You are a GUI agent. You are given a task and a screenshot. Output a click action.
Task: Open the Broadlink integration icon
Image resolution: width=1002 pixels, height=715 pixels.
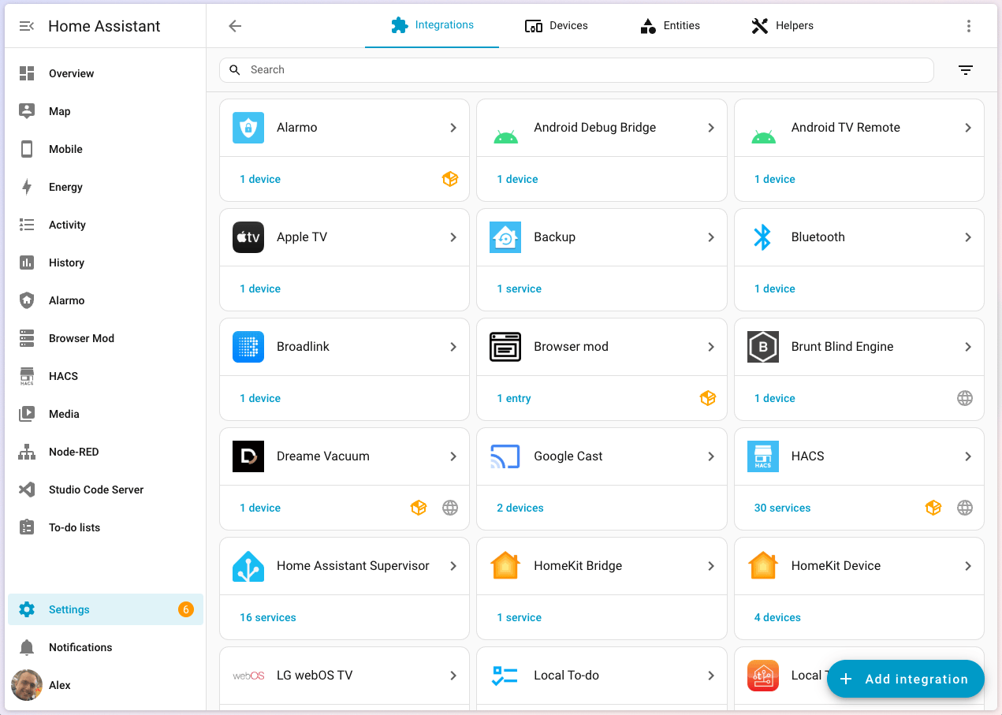pyautogui.click(x=248, y=347)
